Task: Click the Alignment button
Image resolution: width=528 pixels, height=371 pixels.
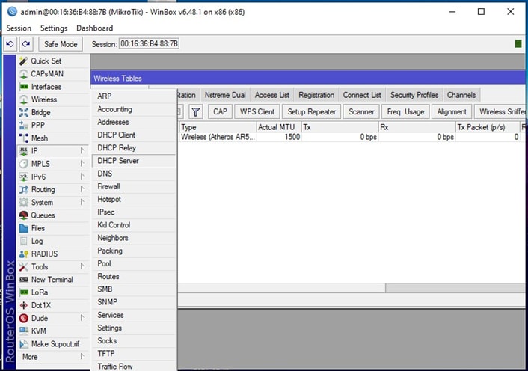Action: coord(452,111)
